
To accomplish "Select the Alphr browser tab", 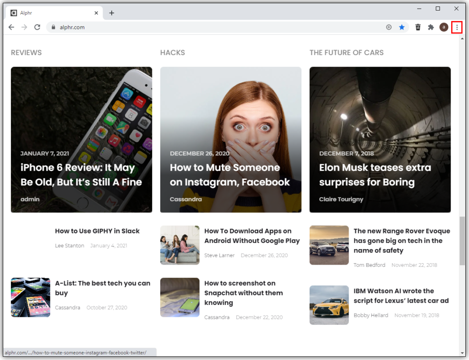I will point(50,13).
